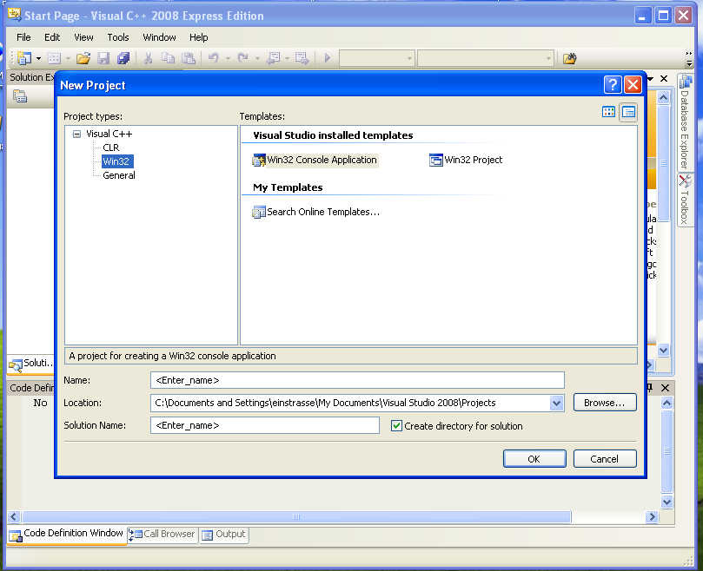Click the OK button

[534, 459]
